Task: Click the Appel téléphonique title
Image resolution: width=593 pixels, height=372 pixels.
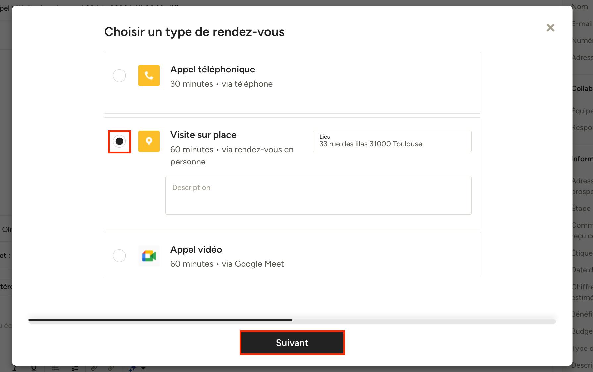Action: click(213, 70)
